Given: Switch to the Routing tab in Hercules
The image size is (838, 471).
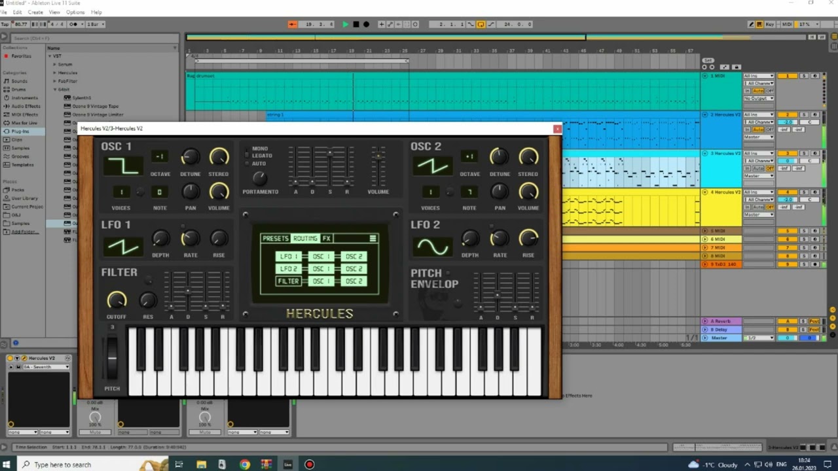Looking at the screenshot, I should [305, 239].
